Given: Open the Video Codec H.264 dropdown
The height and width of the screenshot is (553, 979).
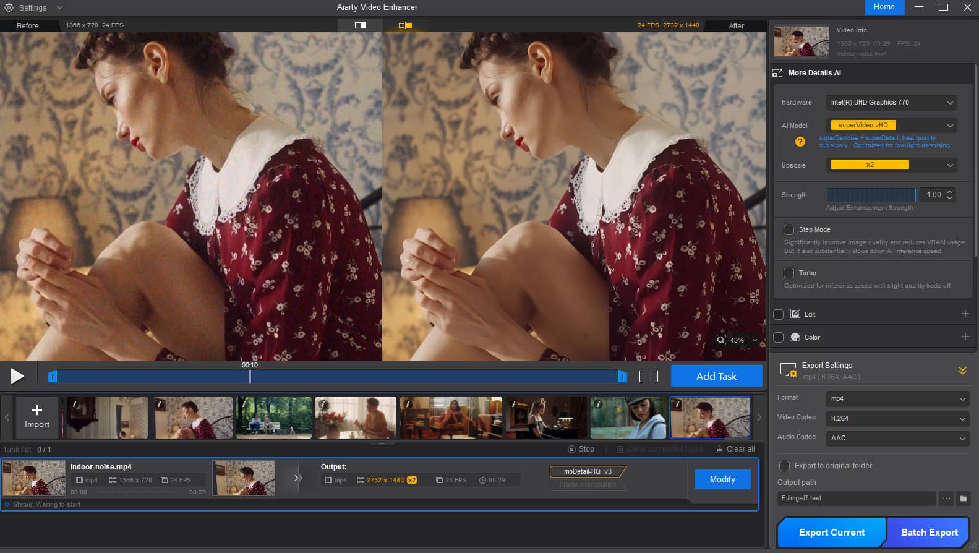Looking at the screenshot, I should [x=897, y=419].
